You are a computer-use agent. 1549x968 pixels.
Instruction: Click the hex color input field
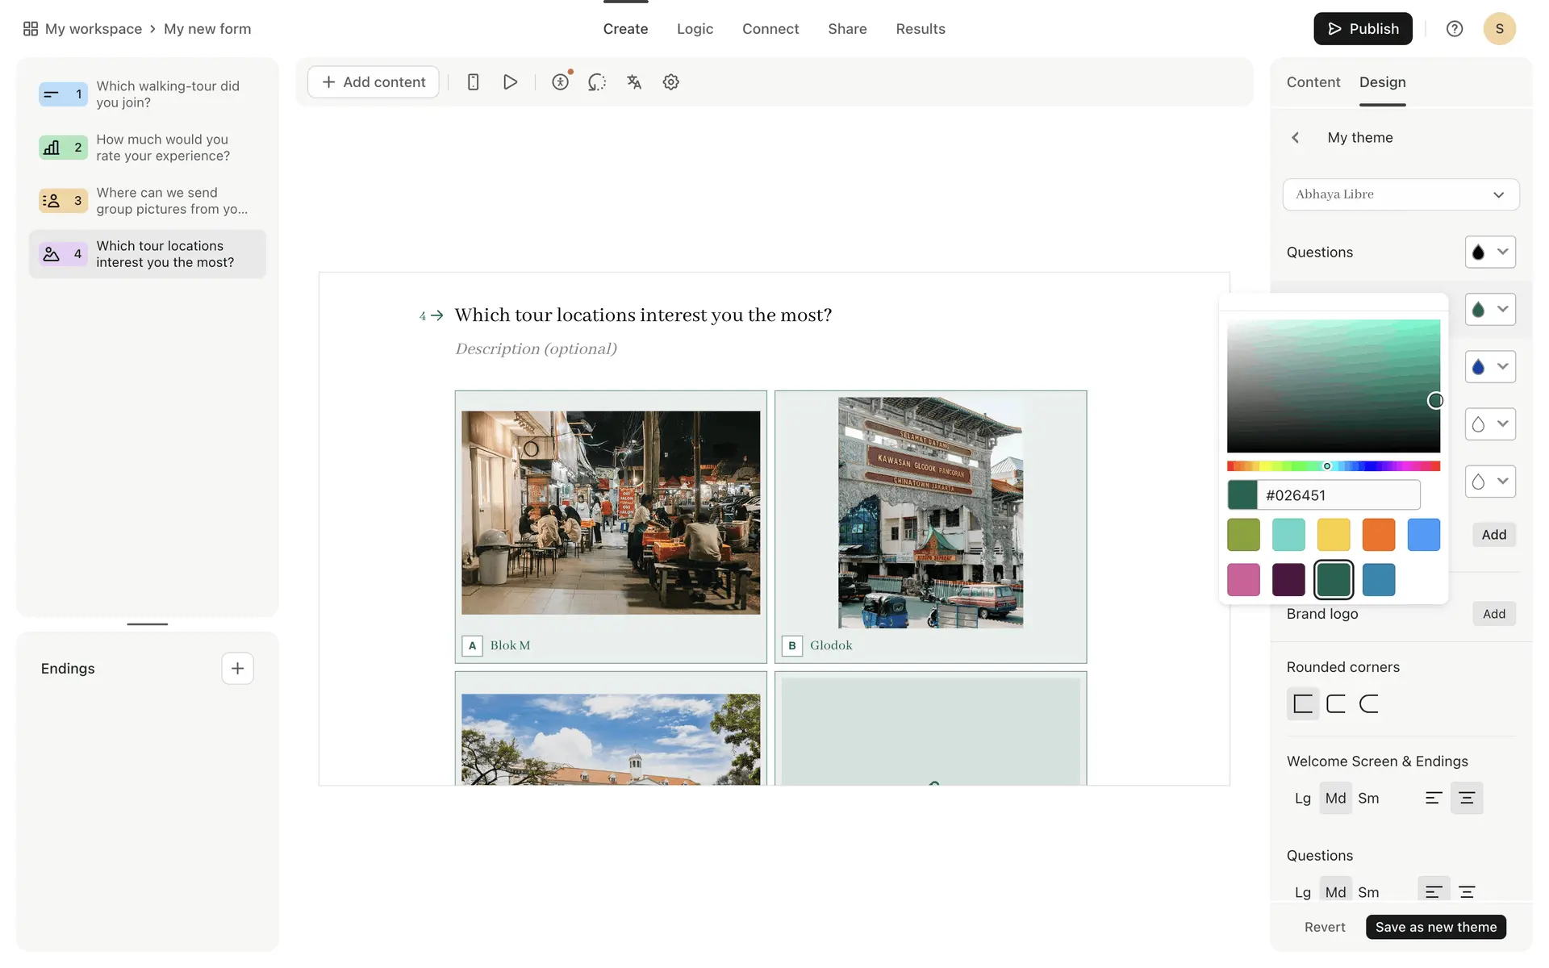1339,495
